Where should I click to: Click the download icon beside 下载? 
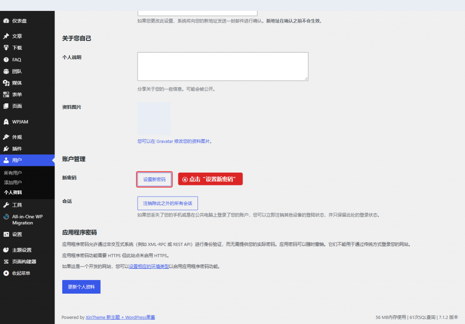pyautogui.click(x=6, y=48)
